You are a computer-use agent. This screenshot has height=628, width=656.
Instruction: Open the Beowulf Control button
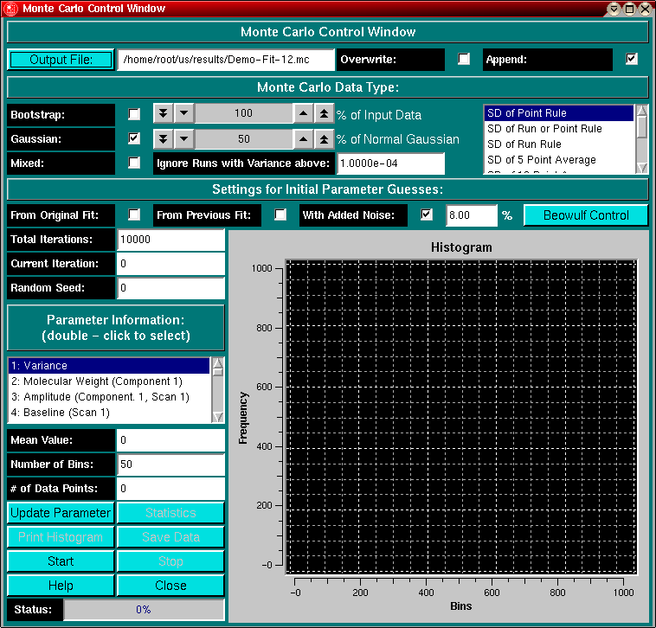586,215
